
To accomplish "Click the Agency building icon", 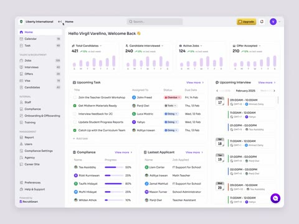I will point(21,157).
